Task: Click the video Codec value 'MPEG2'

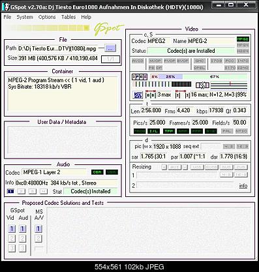Action: pos(158,41)
